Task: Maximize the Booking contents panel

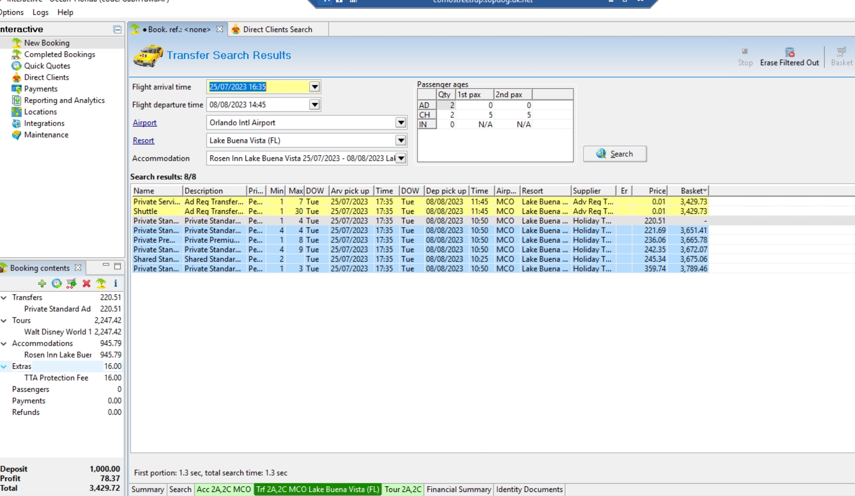Action: click(x=118, y=266)
